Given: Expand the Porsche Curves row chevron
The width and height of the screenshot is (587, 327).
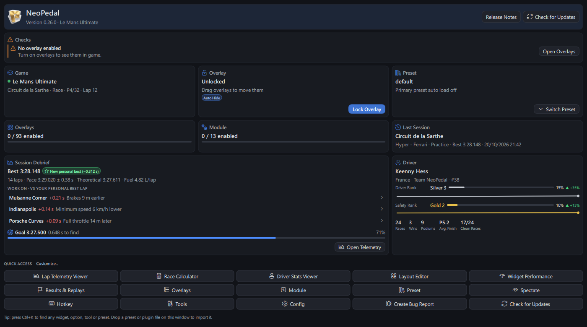Looking at the screenshot, I should (x=382, y=221).
